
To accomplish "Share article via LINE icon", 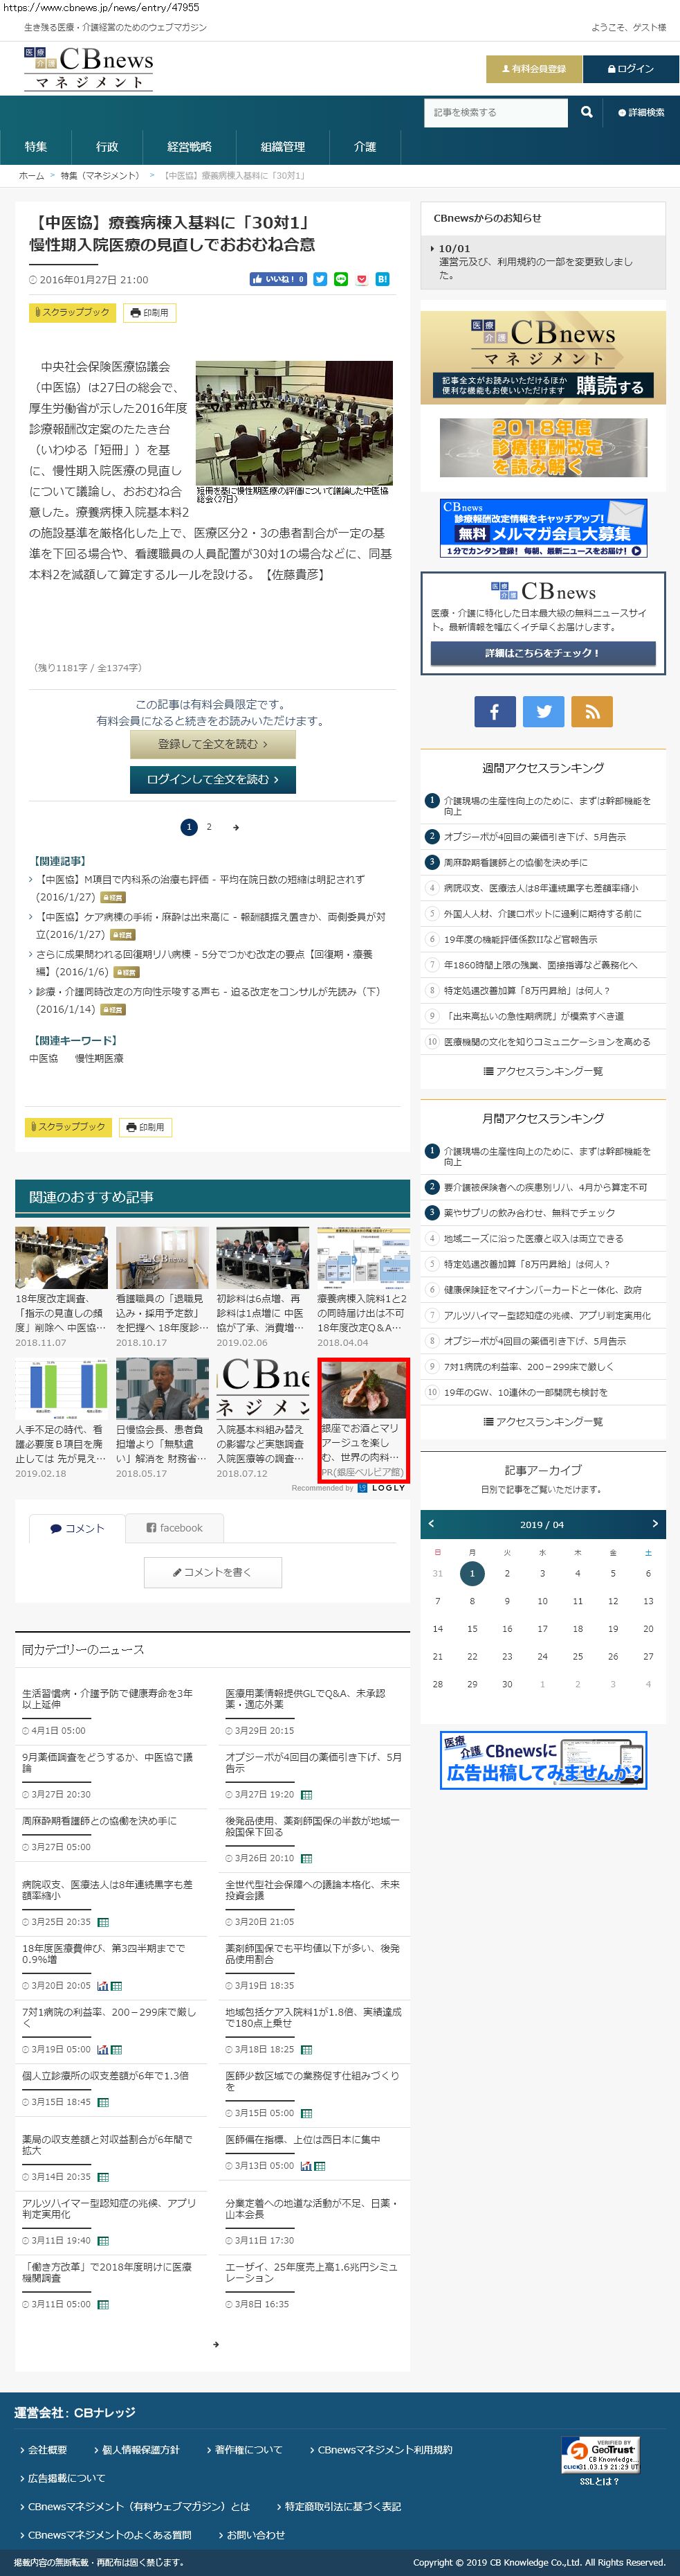I will pos(340,279).
